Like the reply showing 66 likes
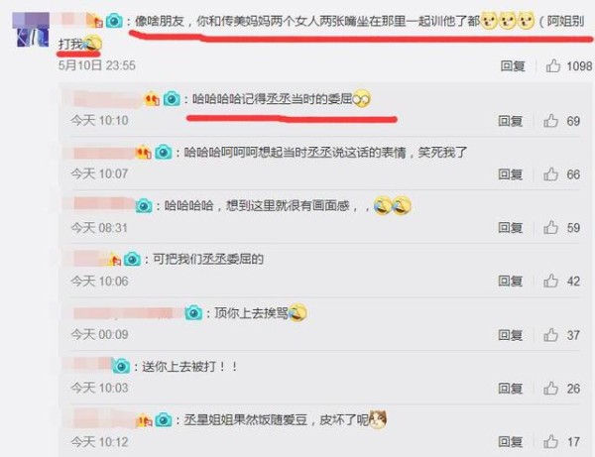Image resolution: width=595 pixels, height=457 pixels. click(550, 174)
